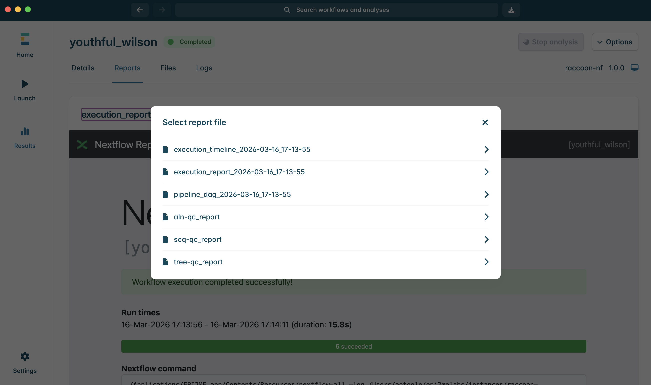
Task: Expand the Options dropdown
Action: point(615,42)
